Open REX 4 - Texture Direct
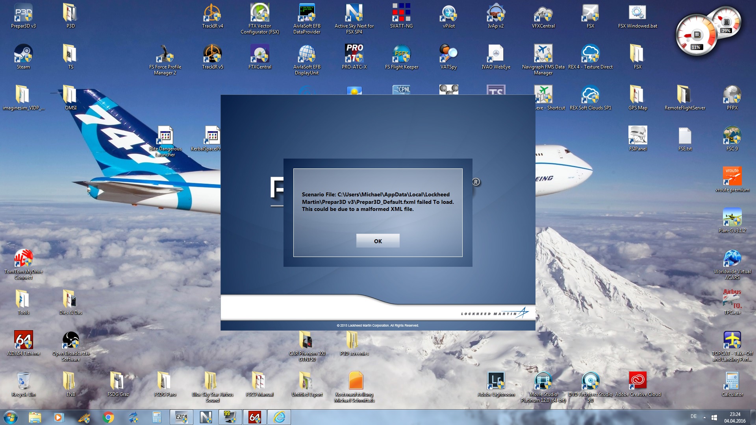756x425 pixels. coord(590,57)
